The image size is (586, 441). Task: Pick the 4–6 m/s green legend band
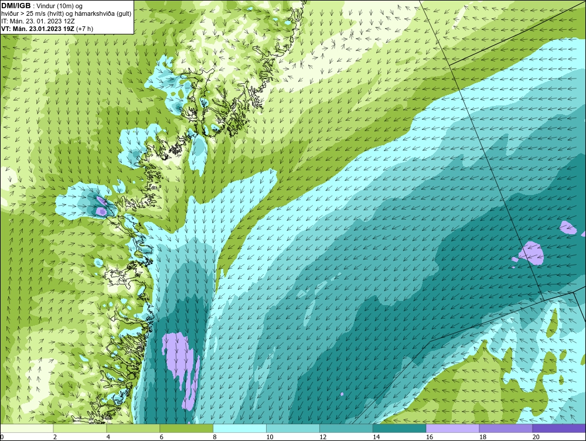(133, 428)
